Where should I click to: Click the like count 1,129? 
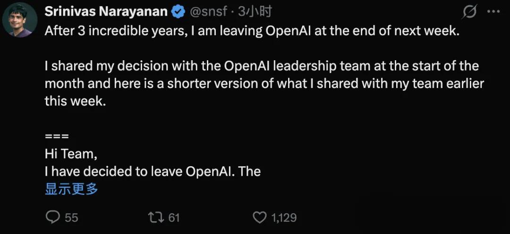point(284,217)
